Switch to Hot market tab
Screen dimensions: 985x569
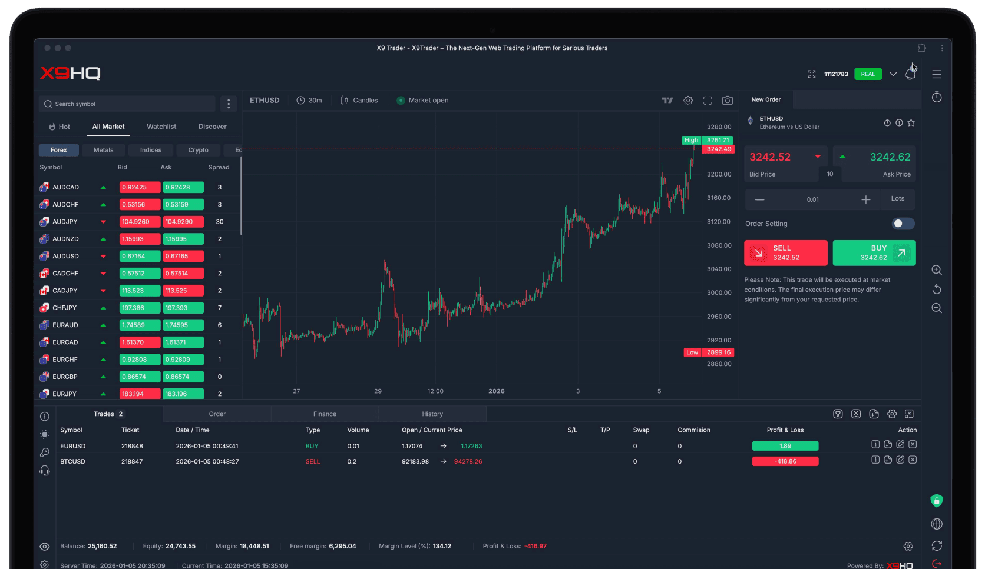pyautogui.click(x=59, y=127)
